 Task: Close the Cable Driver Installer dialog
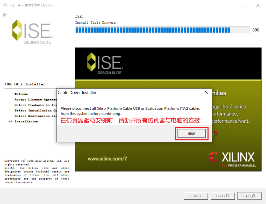coord(206,93)
